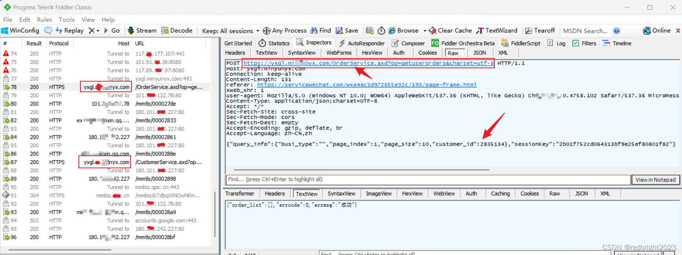Sort sessions by Result column header
Viewport: 682px width, 255px height.
click(x=34, y=43)
